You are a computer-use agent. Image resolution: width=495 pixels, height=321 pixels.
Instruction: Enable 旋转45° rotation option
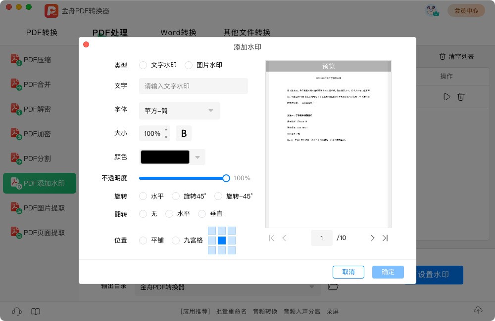coord(176,196)
